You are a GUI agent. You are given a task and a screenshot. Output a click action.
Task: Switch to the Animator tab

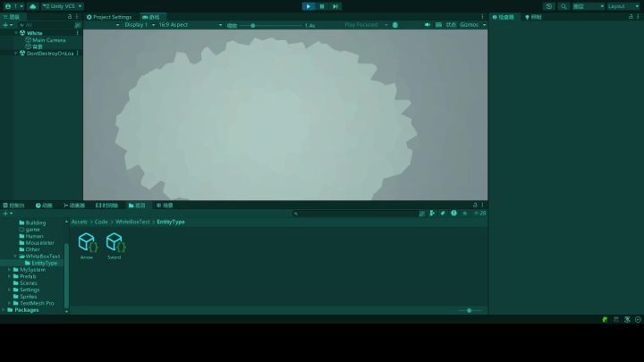tap(74, 206)
